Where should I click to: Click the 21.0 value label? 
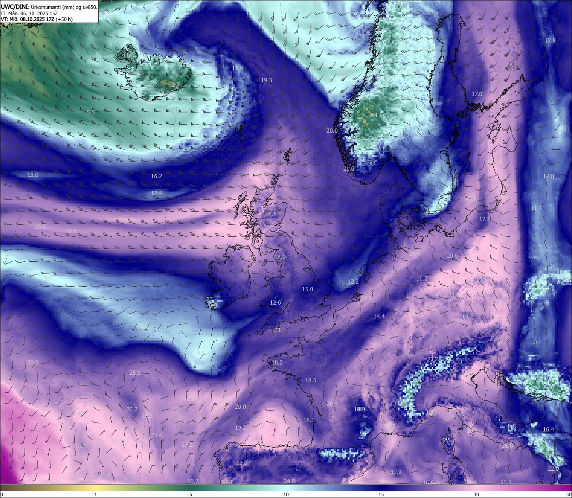349,168
